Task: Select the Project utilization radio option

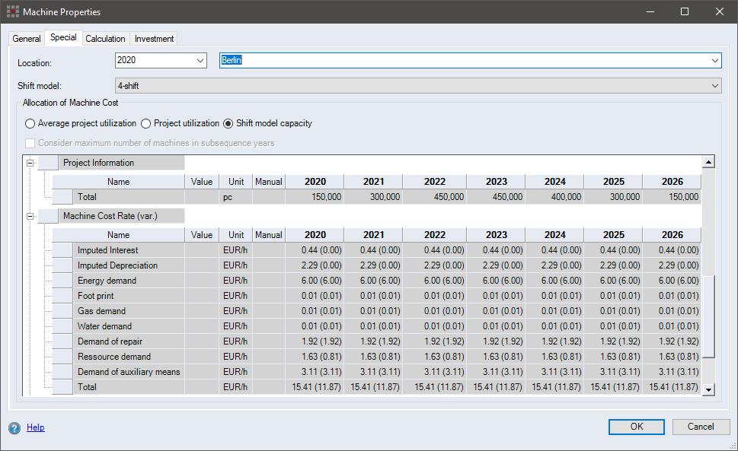Action: [x=146, y=123]
